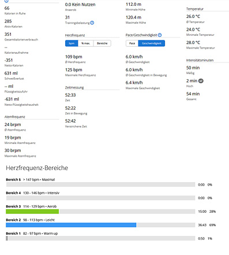Click the Herzfrequenz-Bereiche heading
Image resolution: width=229 pixels, height=255 pixels.
(x=37, y=168)
